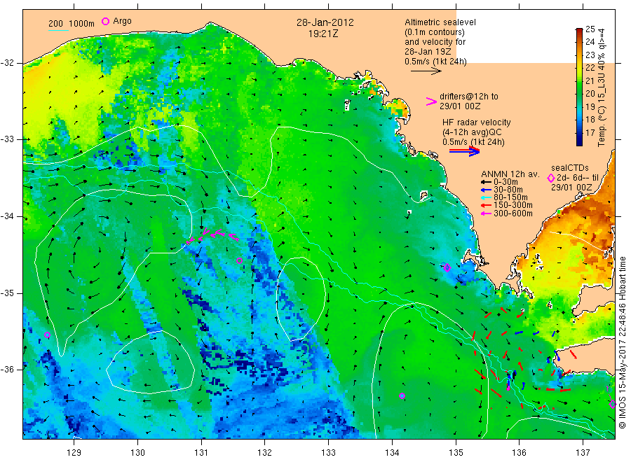Select the sealCTD diamond near 134.9E, 34.7S
The image size is (631, 462).
[x=447, y=267]
